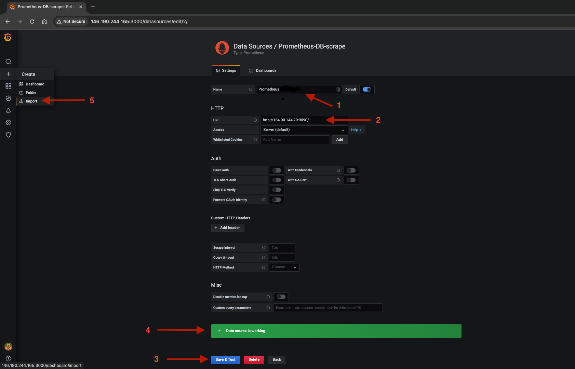Open the Configuration gear icon
The height and width of the screenshot is (369, 575).
[x=8, y=123]
